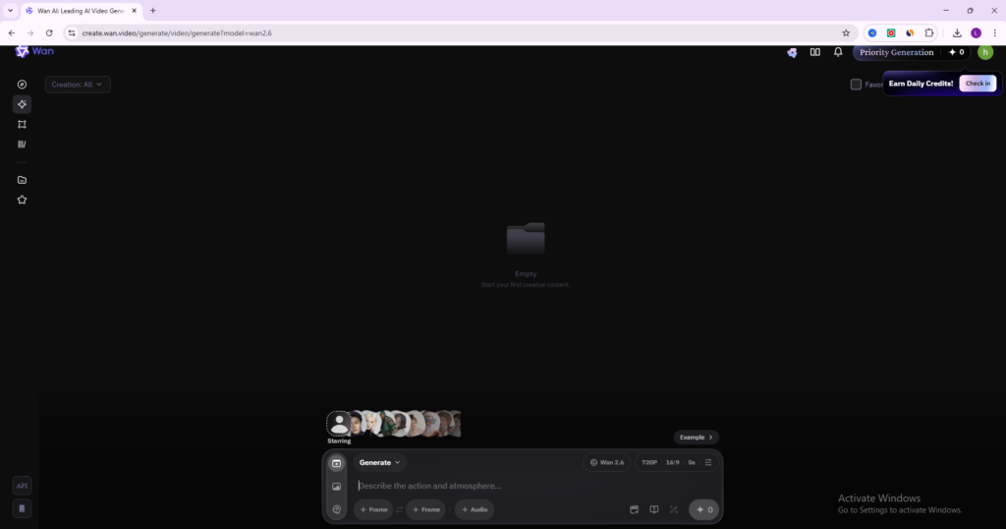Open the library shelf icon in sidebar
Image resolution: width=1006 pixels, height=529 pixels.
point(22,144)
